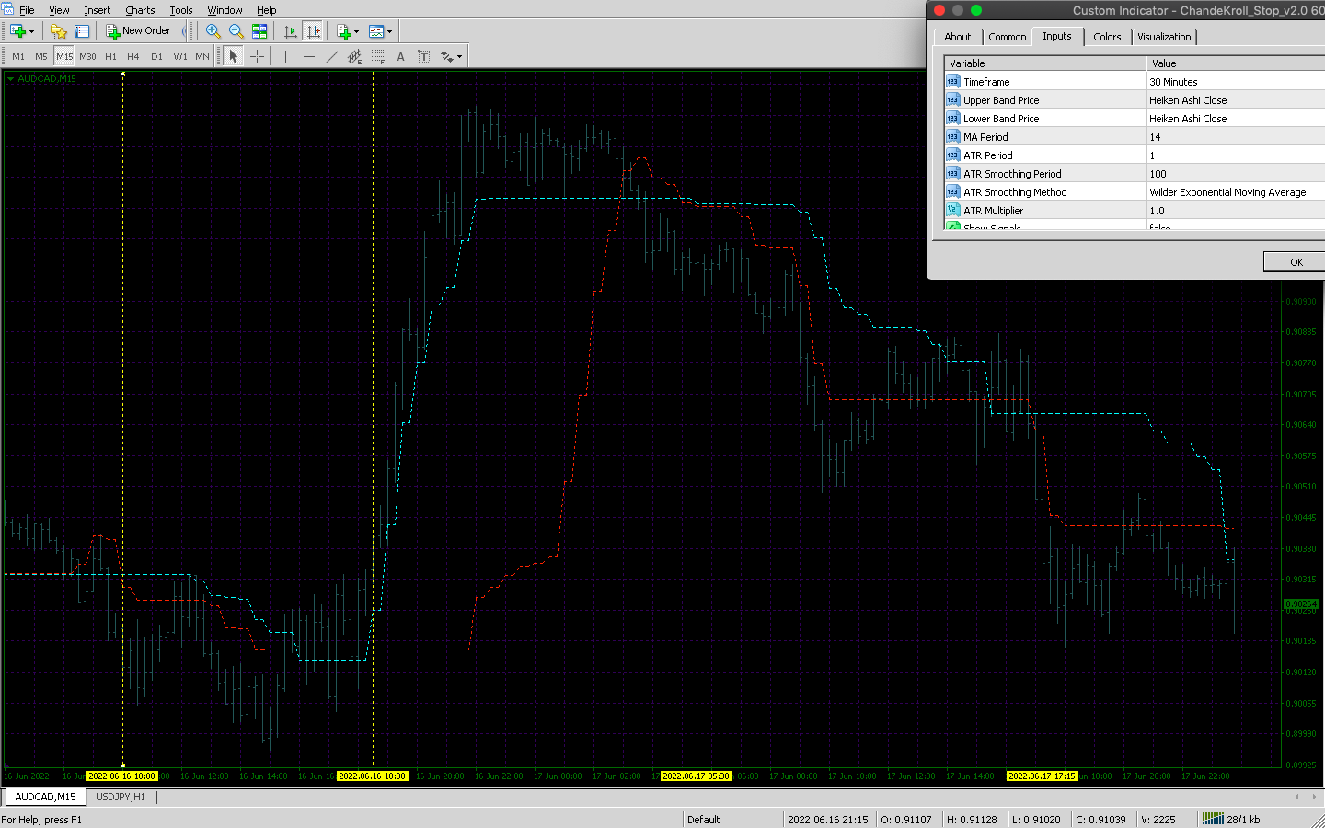Click the Tile Windows icon
The image size is (1325, 828).
coord(259,31)
